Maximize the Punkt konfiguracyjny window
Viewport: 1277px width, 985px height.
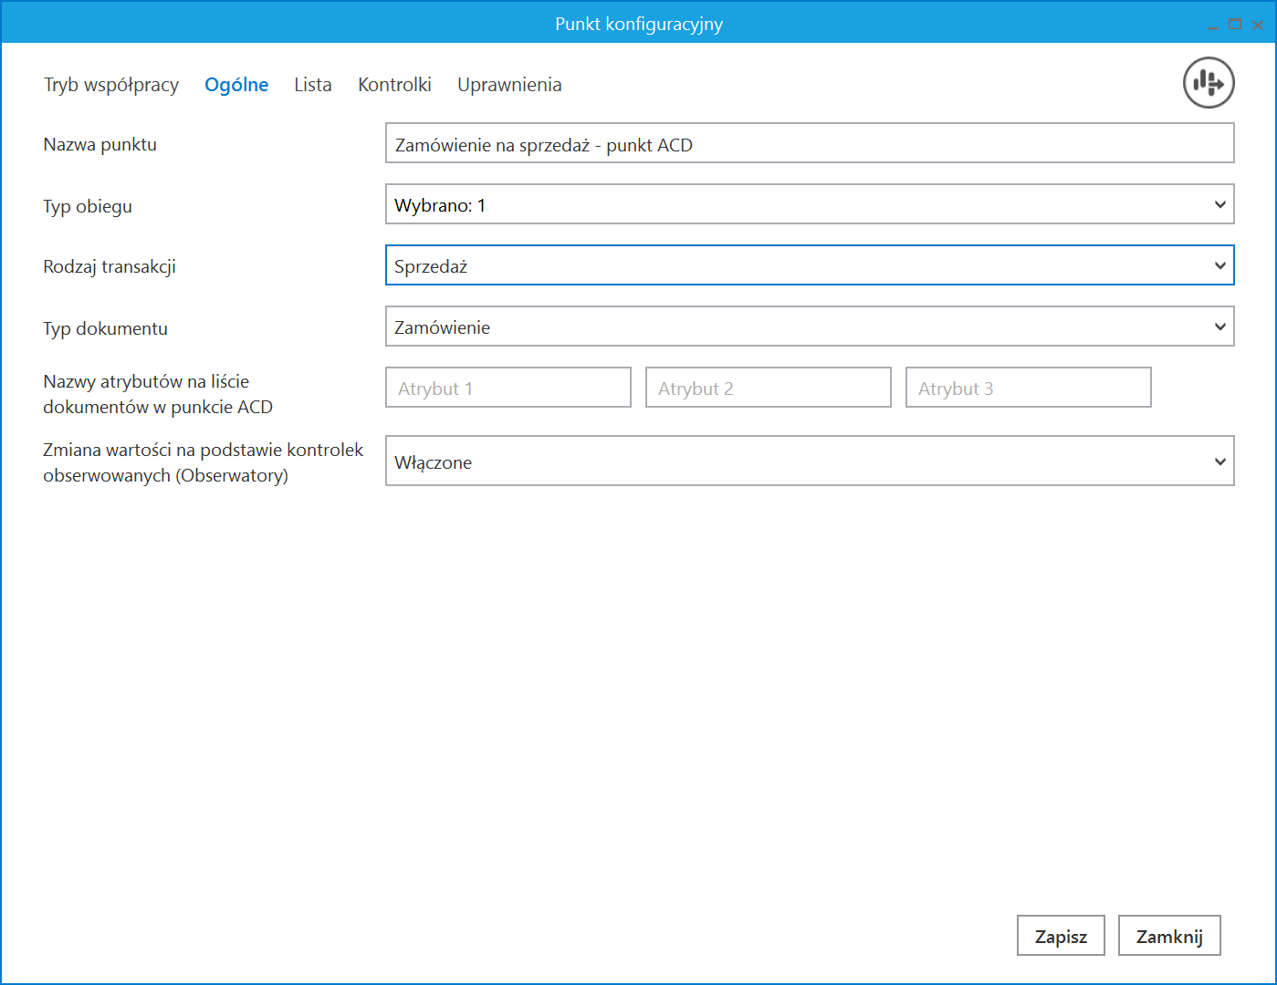[1235, 25]
